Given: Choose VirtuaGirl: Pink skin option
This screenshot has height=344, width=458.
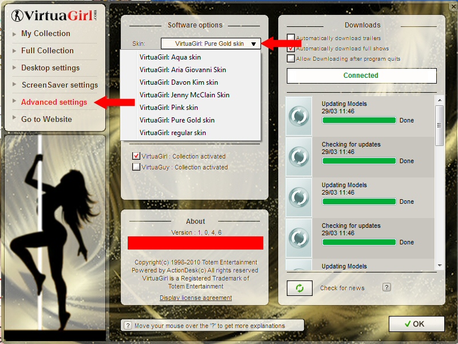Looking at the screenshot, I should point(168,108).
